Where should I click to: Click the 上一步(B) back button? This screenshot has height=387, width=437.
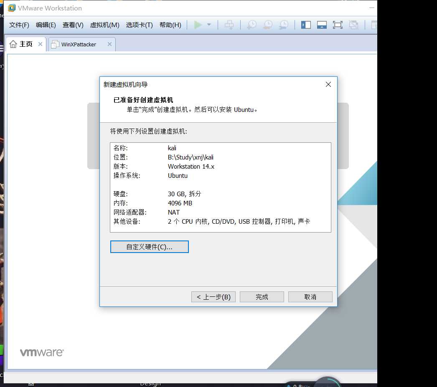pos(213,297)
